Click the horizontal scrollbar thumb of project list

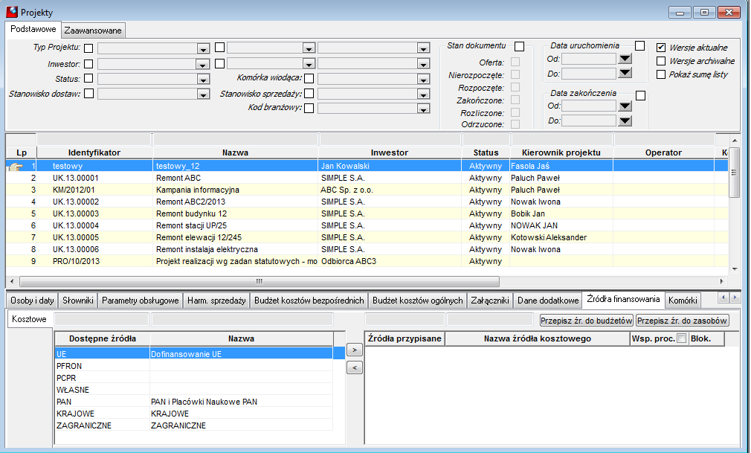(259, 281)
